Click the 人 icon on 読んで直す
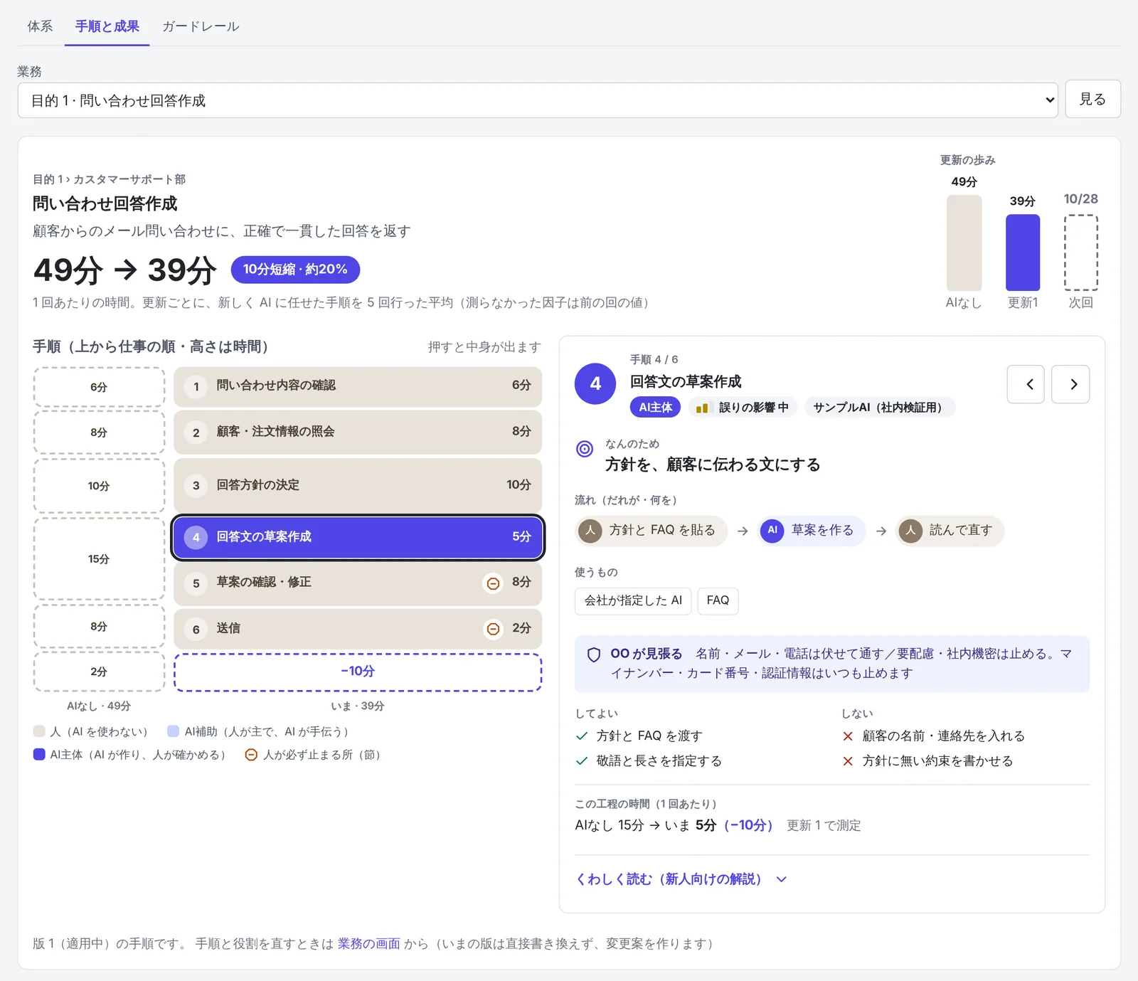Viewport: 1138px width, 981px height. click(x=910, y=530)
